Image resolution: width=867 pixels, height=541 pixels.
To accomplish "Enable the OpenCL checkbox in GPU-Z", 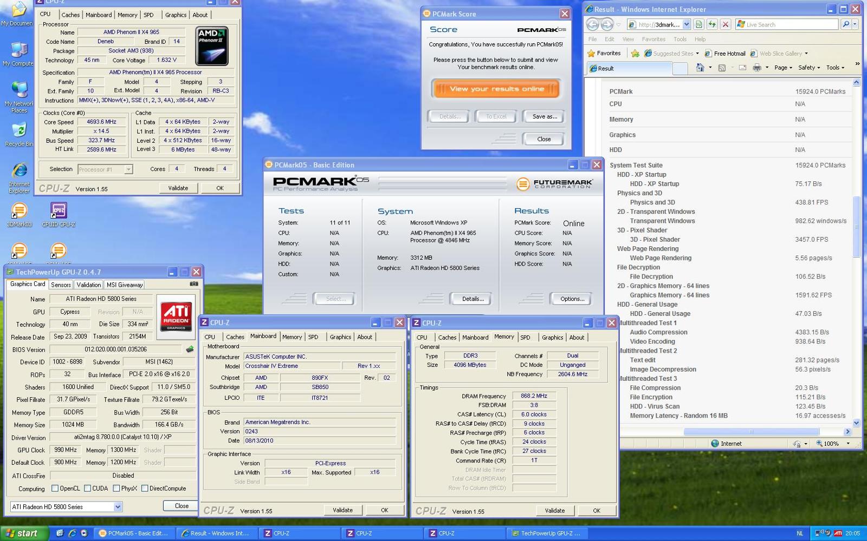I will 55,489.
